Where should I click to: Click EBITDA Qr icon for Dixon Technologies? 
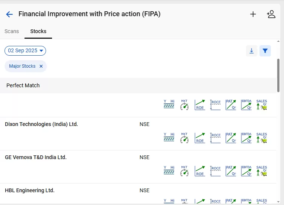click(x=246, y=138)
